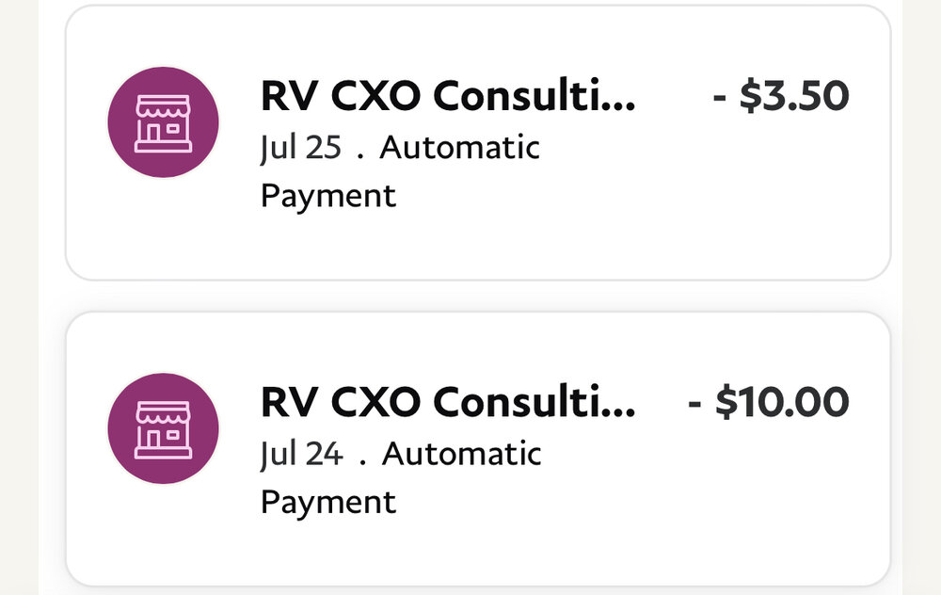Select the Jul 25 date text

pos(300,148)
